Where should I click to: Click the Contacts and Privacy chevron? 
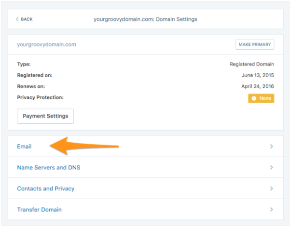pos(272,188)
